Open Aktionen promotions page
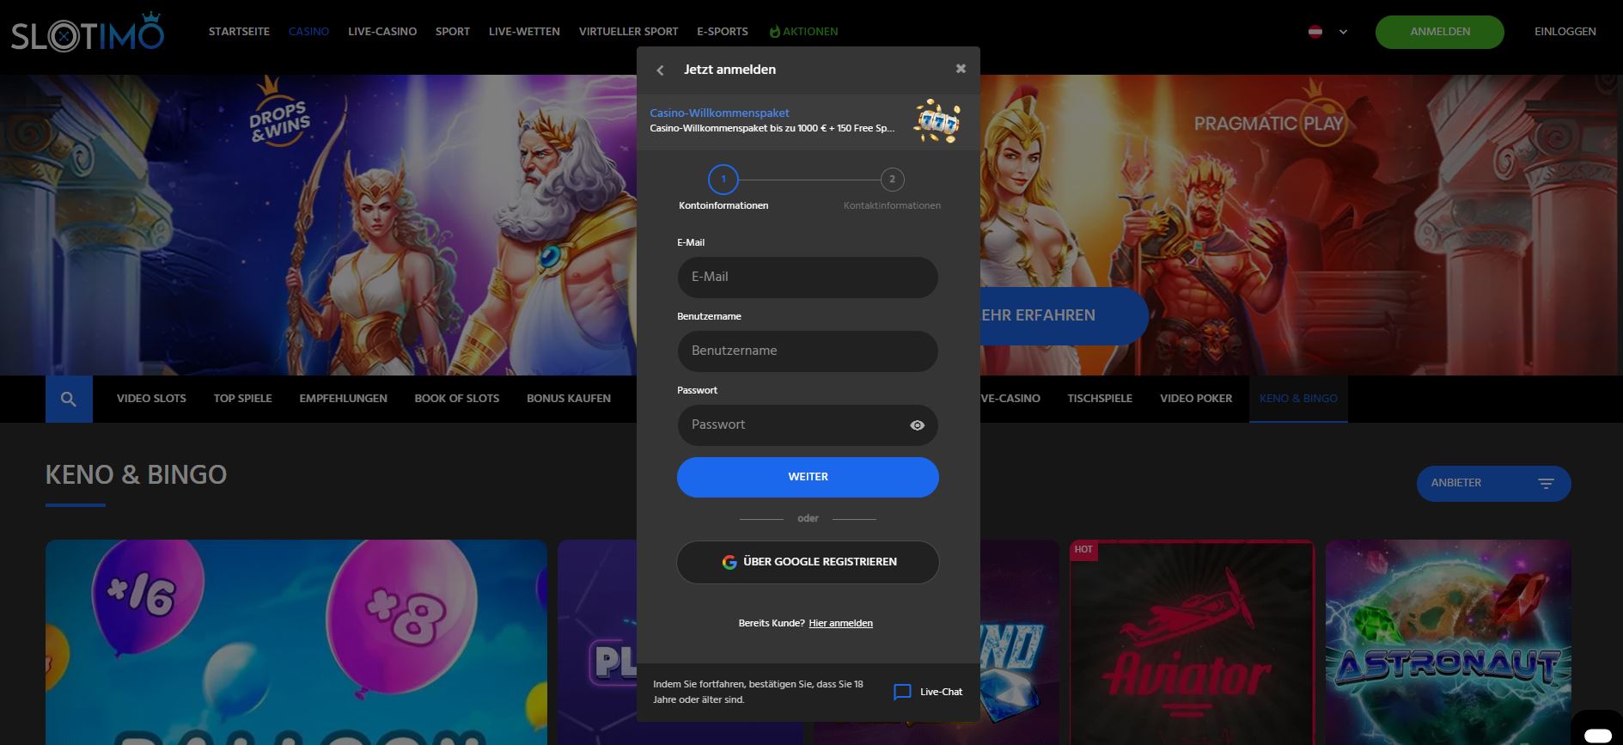Image resolution: width=1623 pixels, height=745 pixels. click(803, 32)
